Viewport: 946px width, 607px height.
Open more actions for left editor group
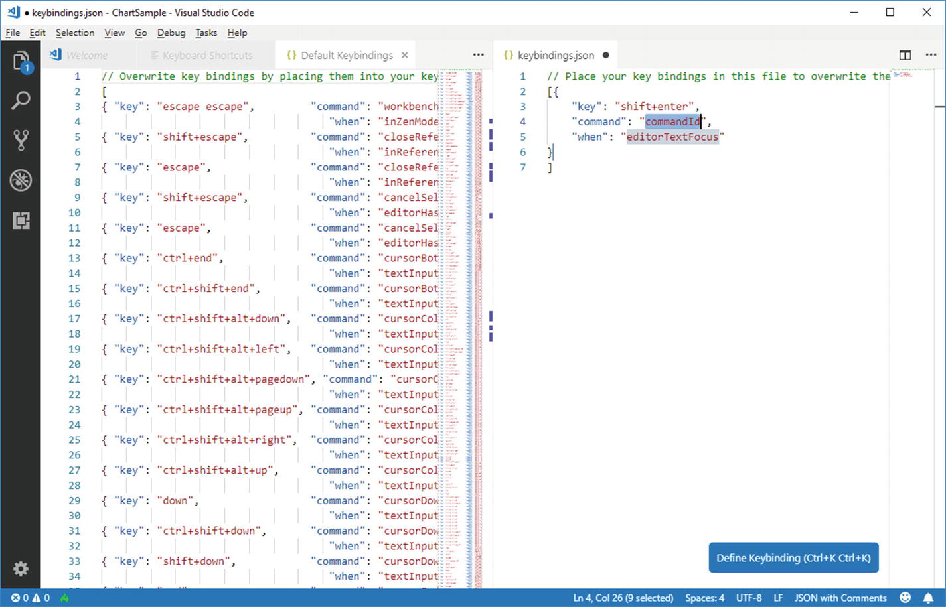[478, 55]
